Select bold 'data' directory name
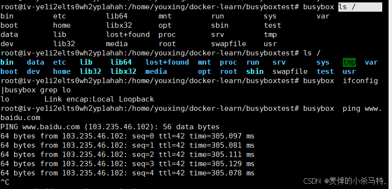The height and width of the screenshot is (189, 392). [x=36, y=62]
